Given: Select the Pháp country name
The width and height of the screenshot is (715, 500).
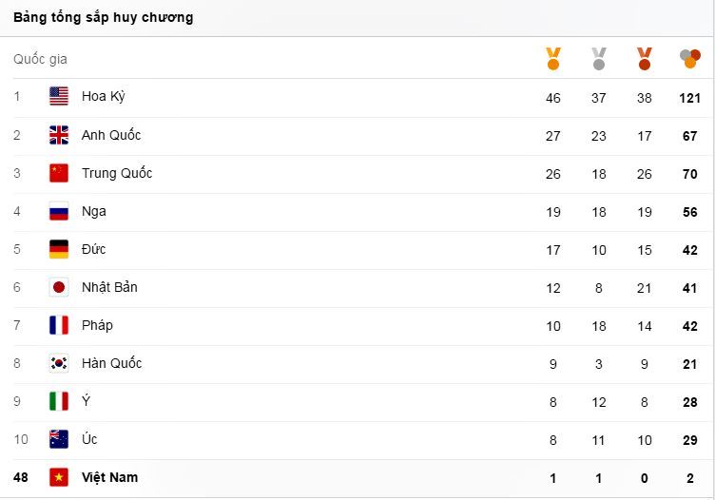Looking at the screenshot, I should [x=97, y=325].
